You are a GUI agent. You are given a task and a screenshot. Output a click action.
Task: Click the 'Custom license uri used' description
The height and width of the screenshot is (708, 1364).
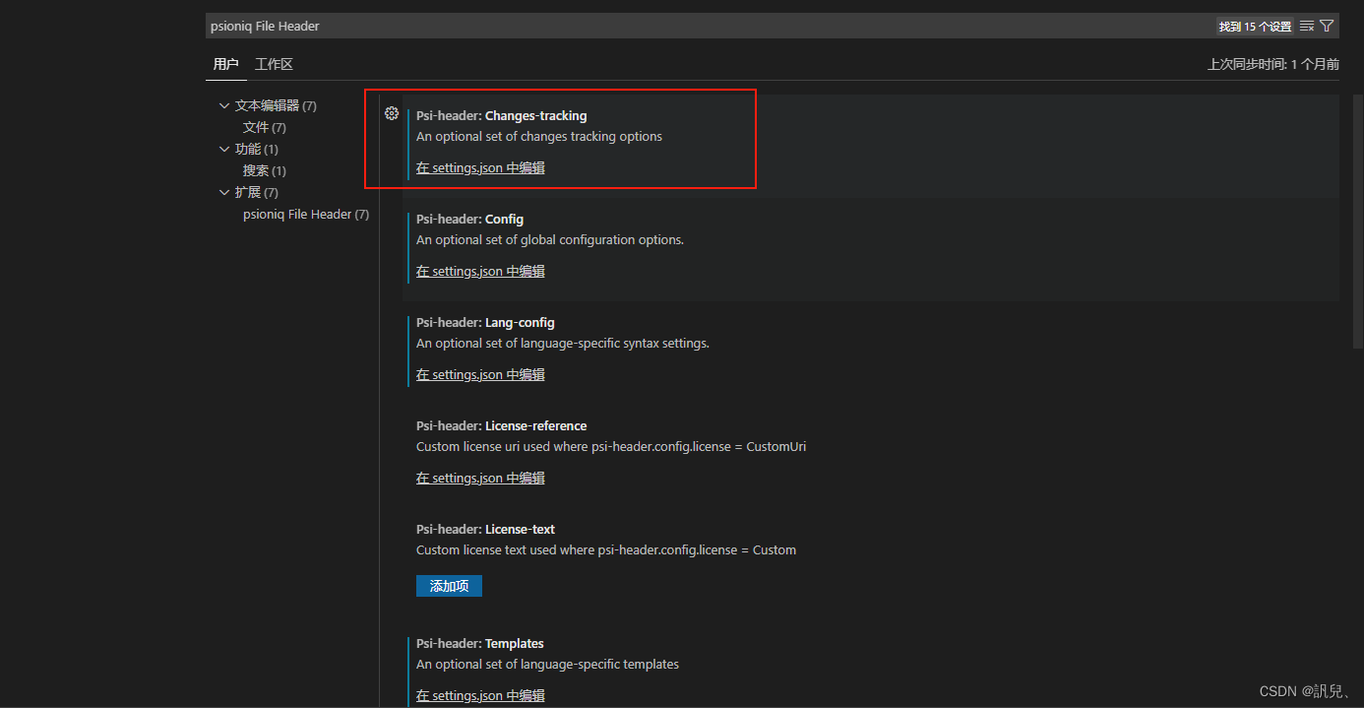611,447
